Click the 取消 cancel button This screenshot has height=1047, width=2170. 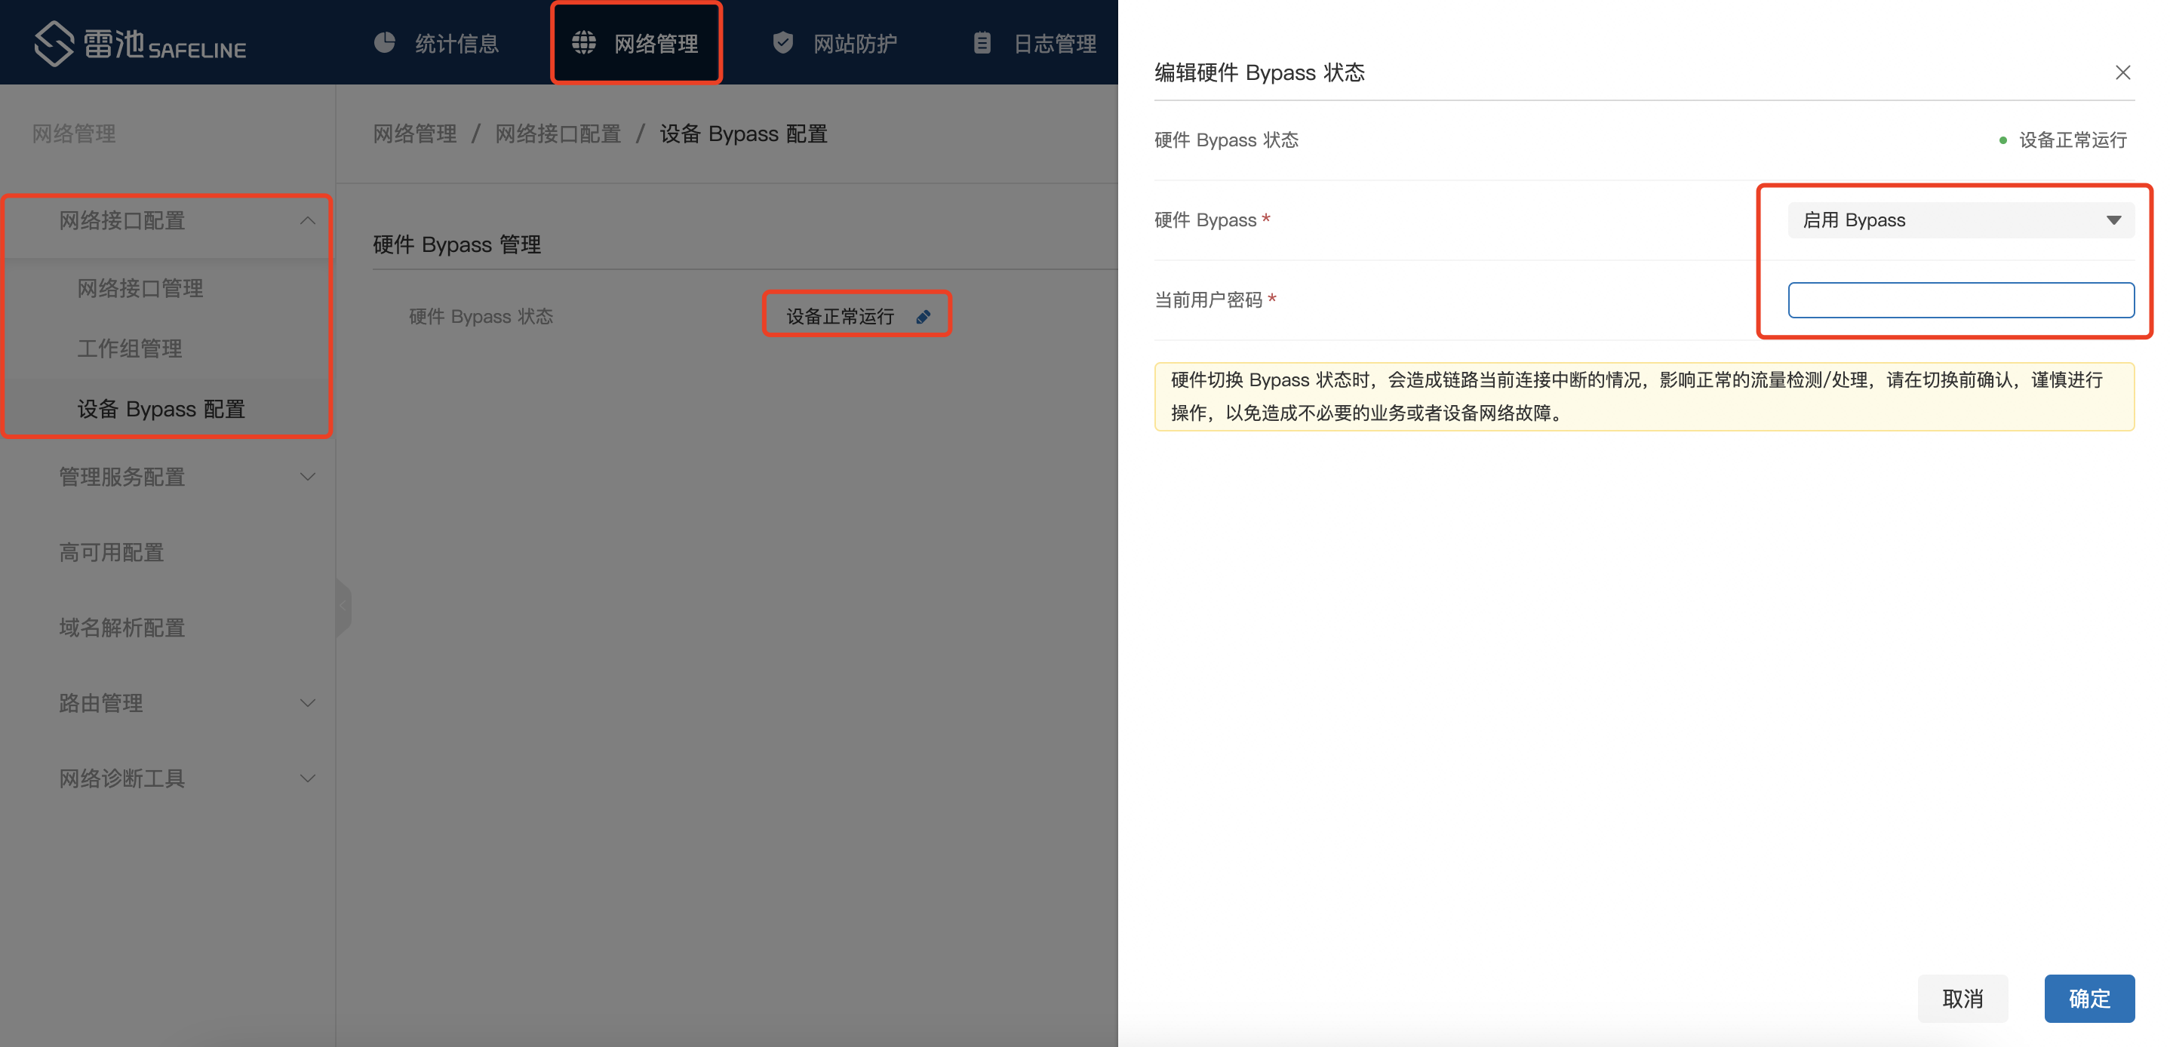click(1962, 998)
